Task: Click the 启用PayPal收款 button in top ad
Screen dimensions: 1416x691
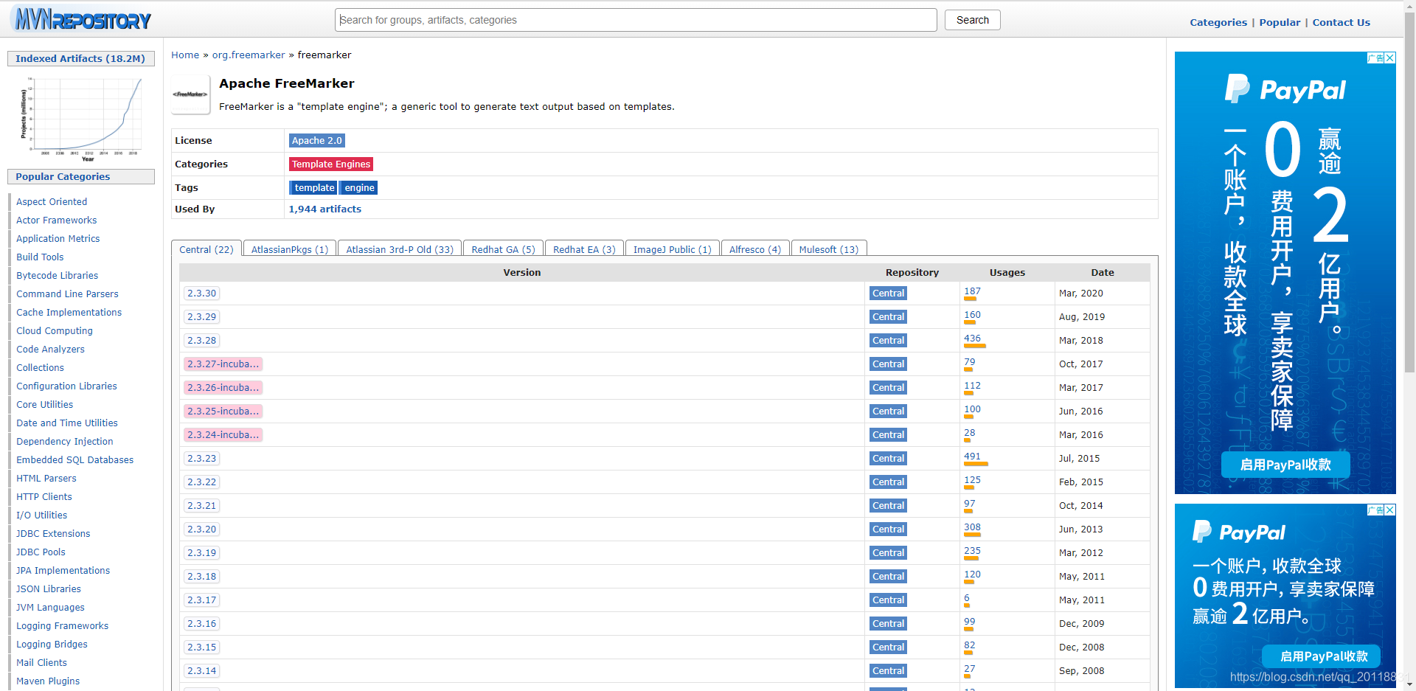Action: coord(1285,465)
